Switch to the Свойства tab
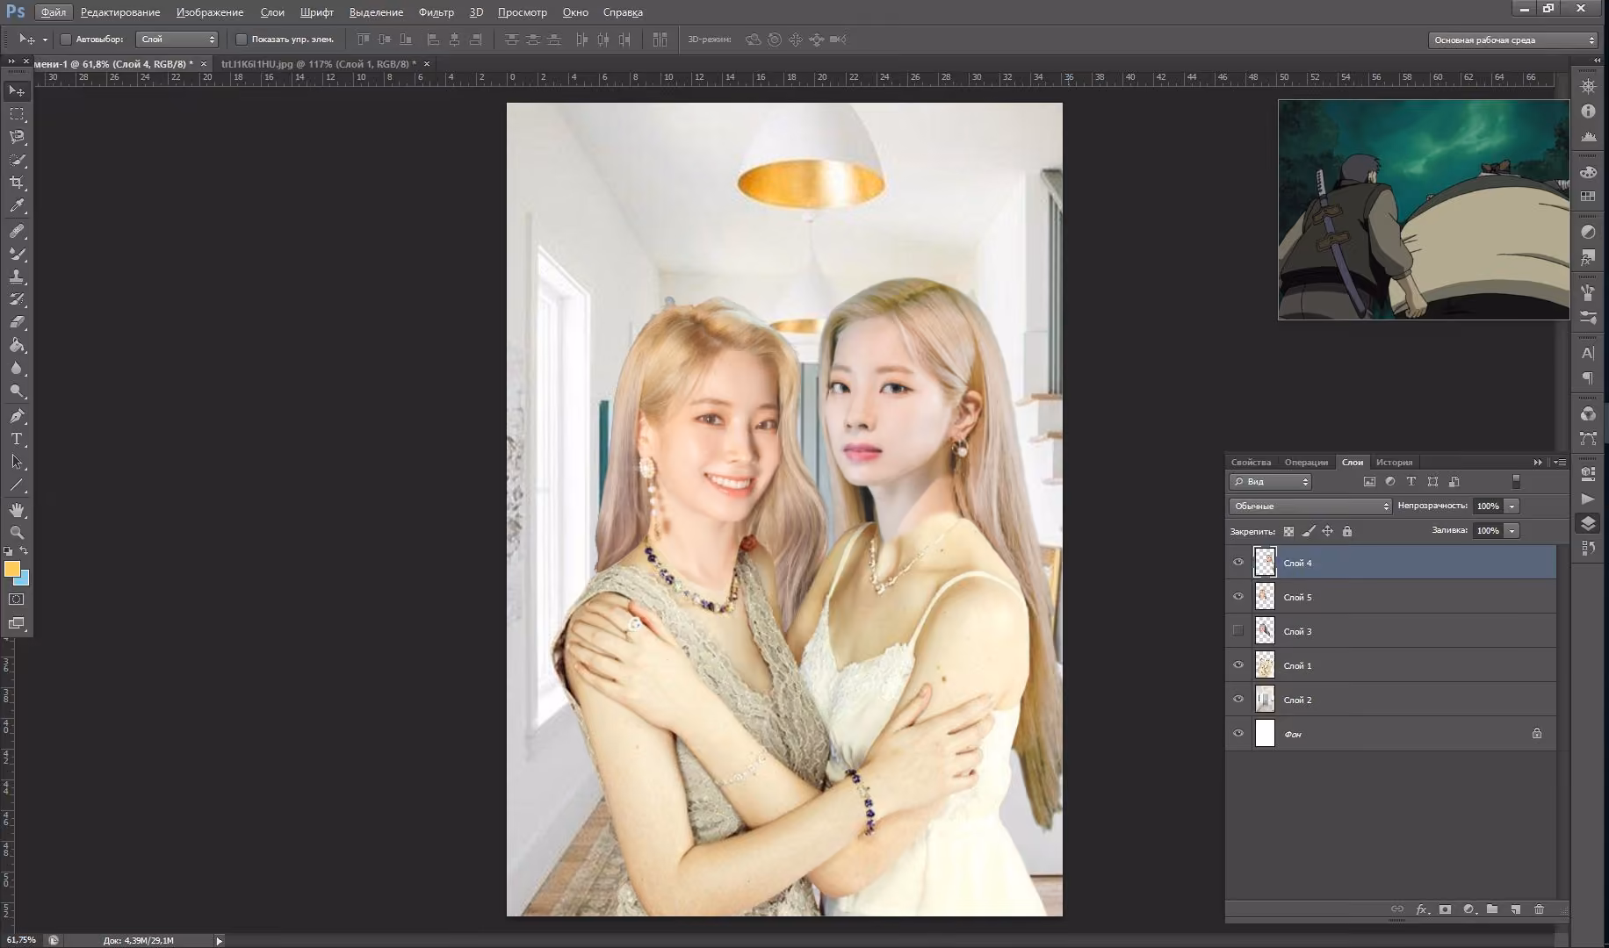1609x948 pixels. (x=1251, y=463)
